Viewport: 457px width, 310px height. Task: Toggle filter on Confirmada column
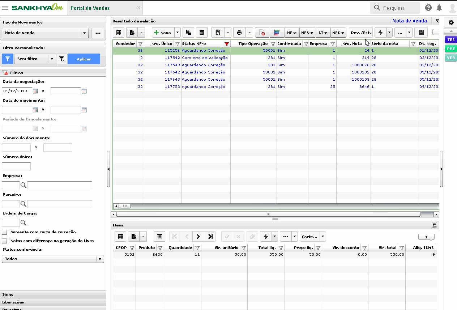(x=306, y=43)
